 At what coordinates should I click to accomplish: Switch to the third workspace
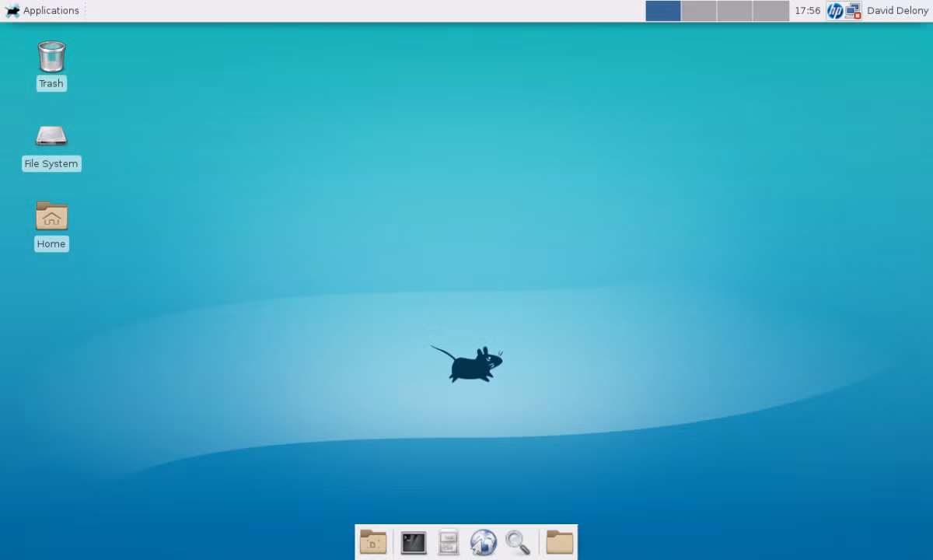click(735, 11)
